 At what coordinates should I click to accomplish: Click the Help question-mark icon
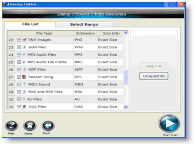coord(12,125)
